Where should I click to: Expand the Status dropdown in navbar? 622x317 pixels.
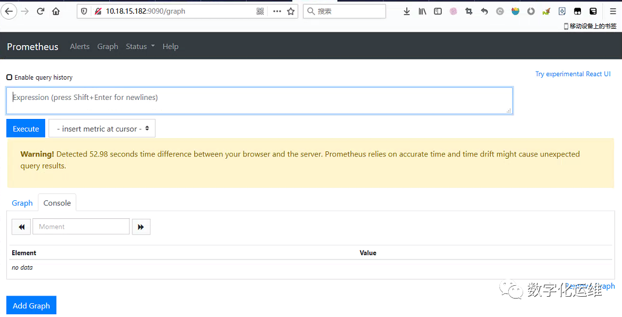tap(140, 47)
